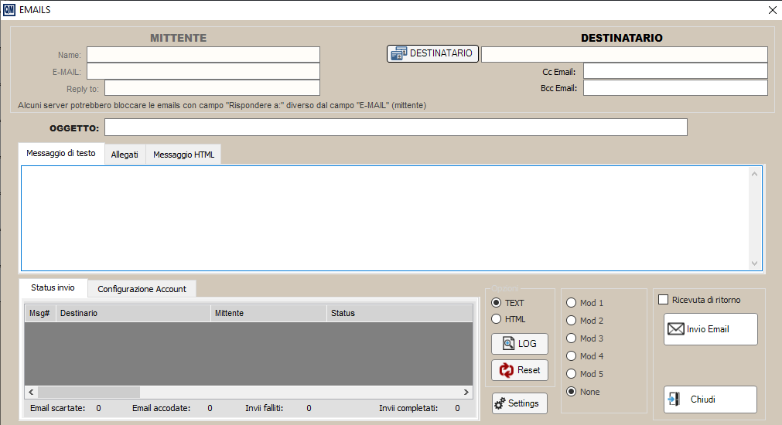782x425 pixels.
Task: Enable the Ricevuta di ritorno checkbox
Action: tap(663, 300)
